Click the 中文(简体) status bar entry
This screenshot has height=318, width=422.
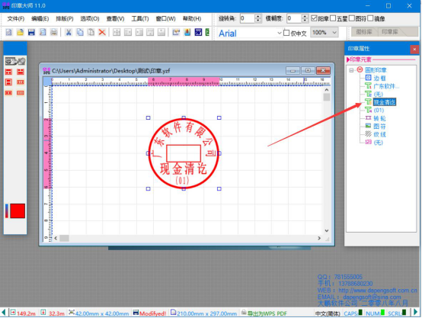tap(328, 313)
